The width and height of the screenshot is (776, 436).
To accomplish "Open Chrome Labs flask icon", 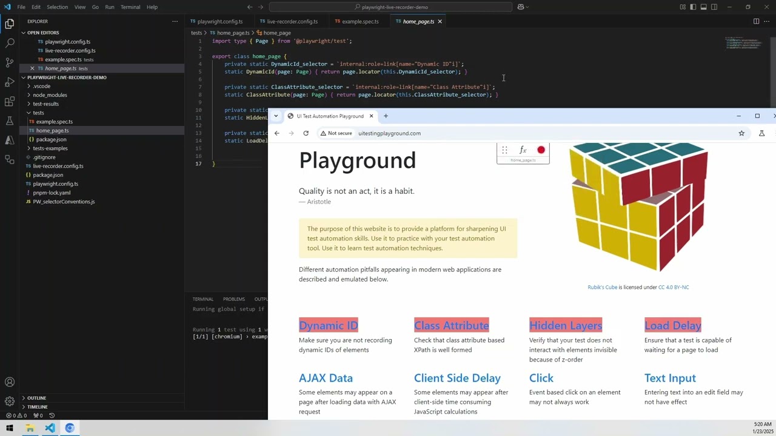I will pos(762,133).
